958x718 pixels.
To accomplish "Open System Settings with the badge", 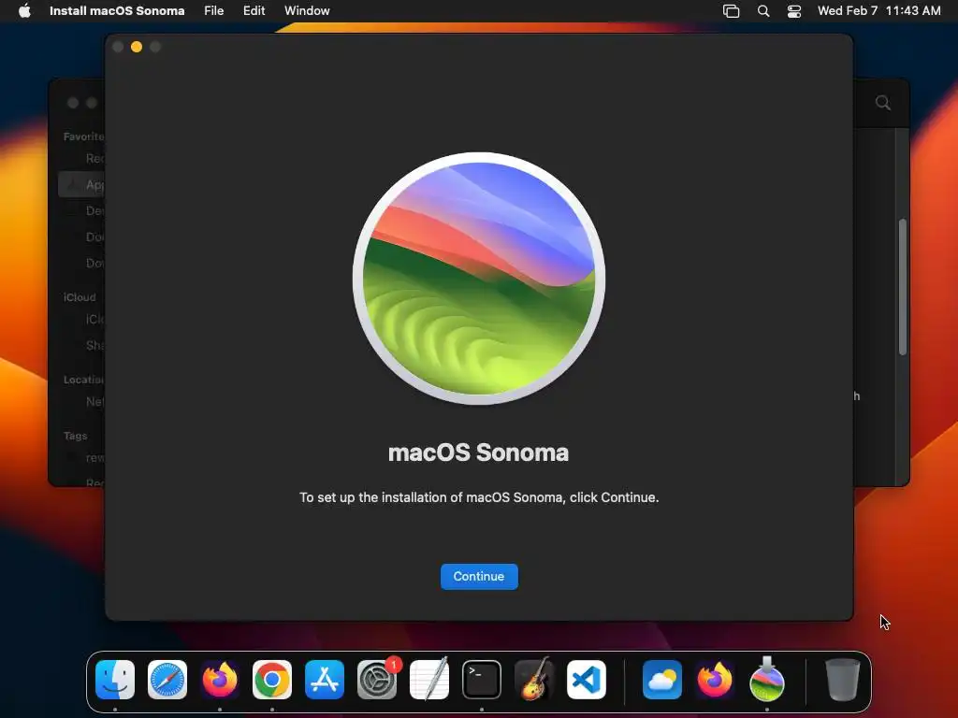I will click(x=377, y=680).
